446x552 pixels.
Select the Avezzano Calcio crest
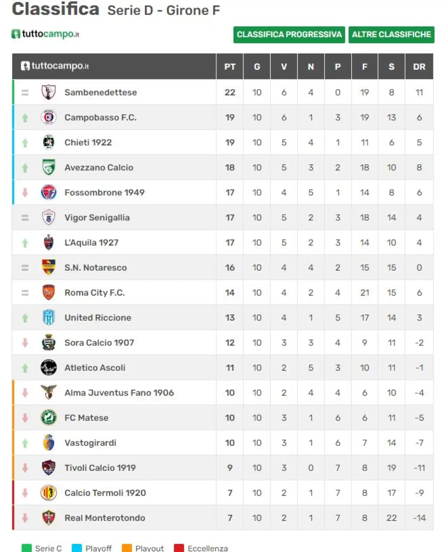pos(48,168)
